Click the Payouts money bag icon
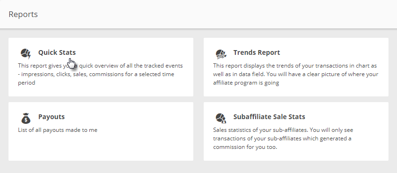Image resolution: width=397 pixels, height=173 pixels. pyautogui.click(x=26, y=118)
